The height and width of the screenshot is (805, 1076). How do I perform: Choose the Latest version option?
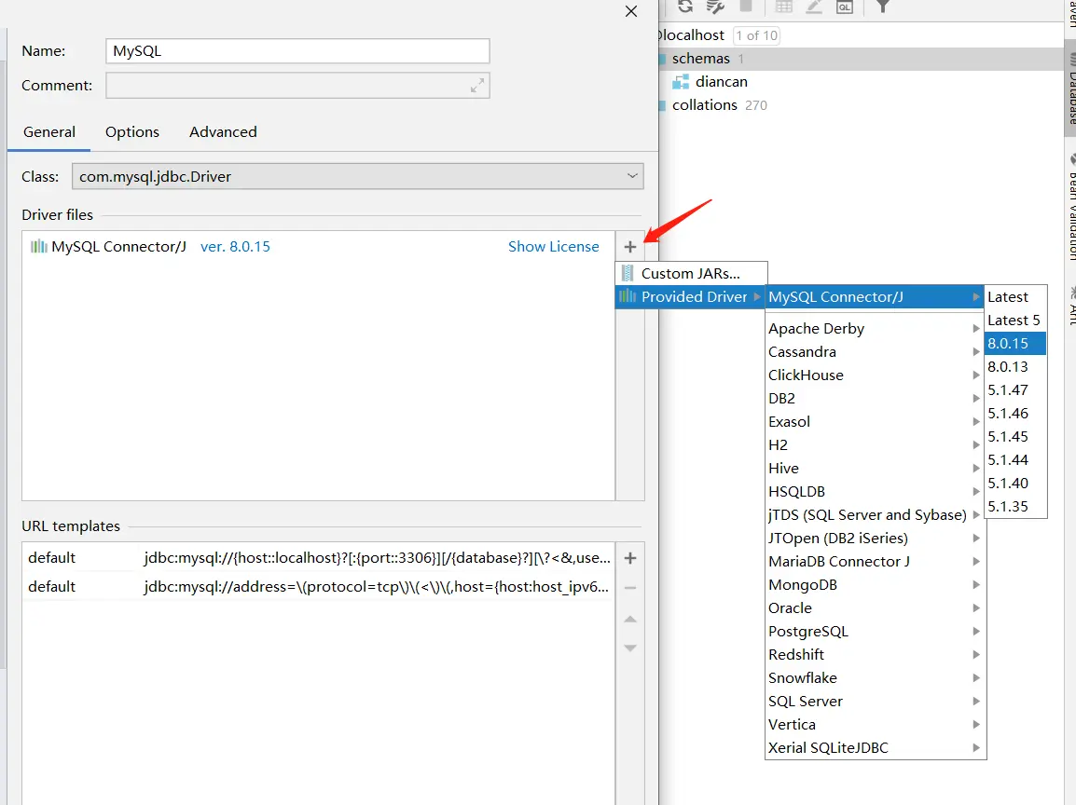tap(1015, 297)
